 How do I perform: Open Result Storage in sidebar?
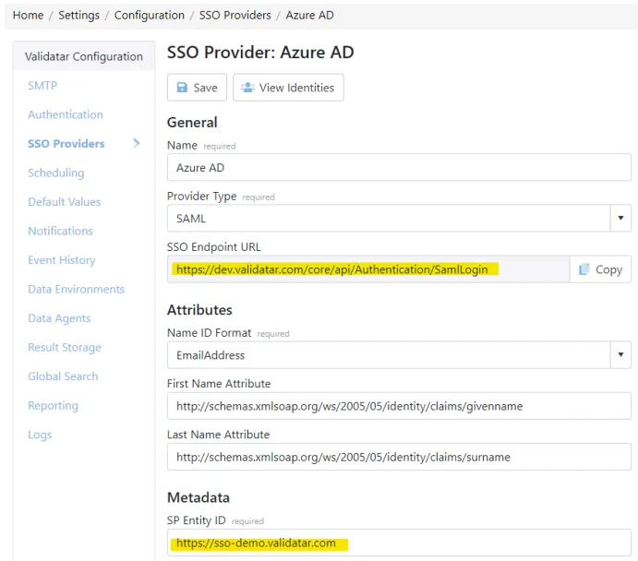pyautogui.click(x=65, y=348)
